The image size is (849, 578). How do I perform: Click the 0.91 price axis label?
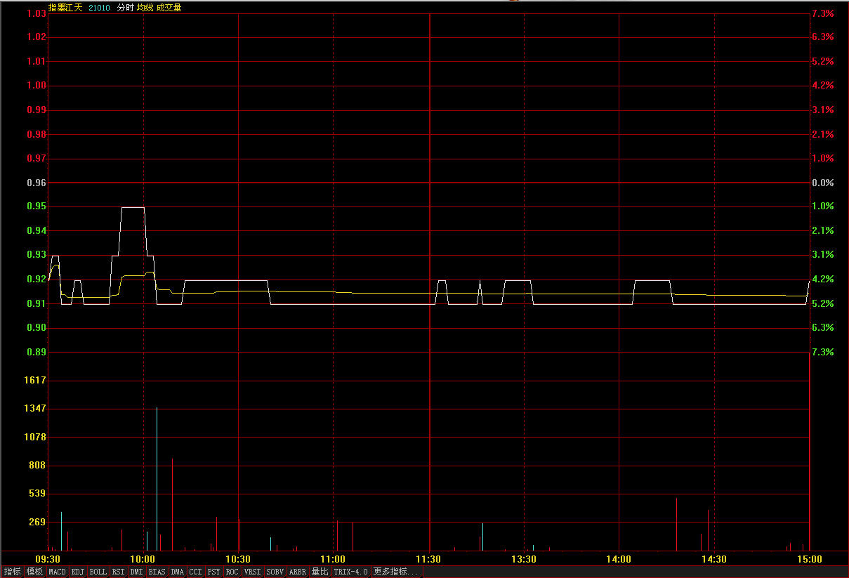tap(37, 303)
